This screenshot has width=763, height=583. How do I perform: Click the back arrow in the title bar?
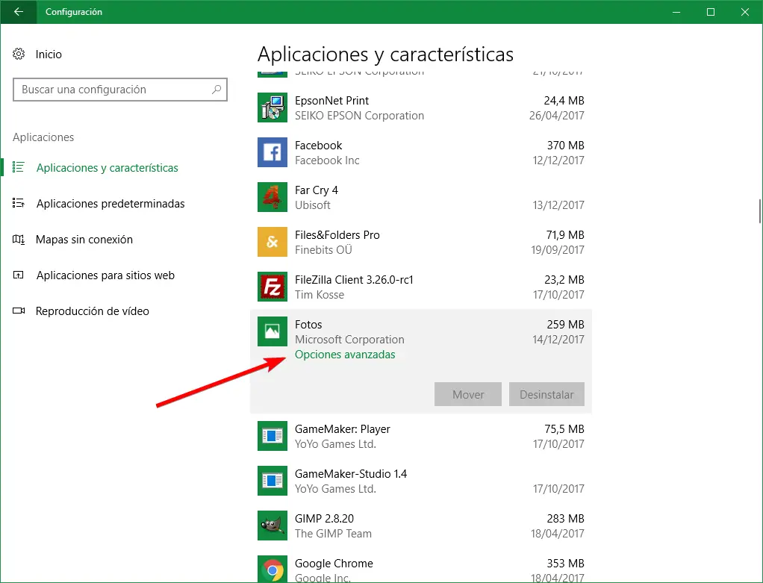click(19, 12)
